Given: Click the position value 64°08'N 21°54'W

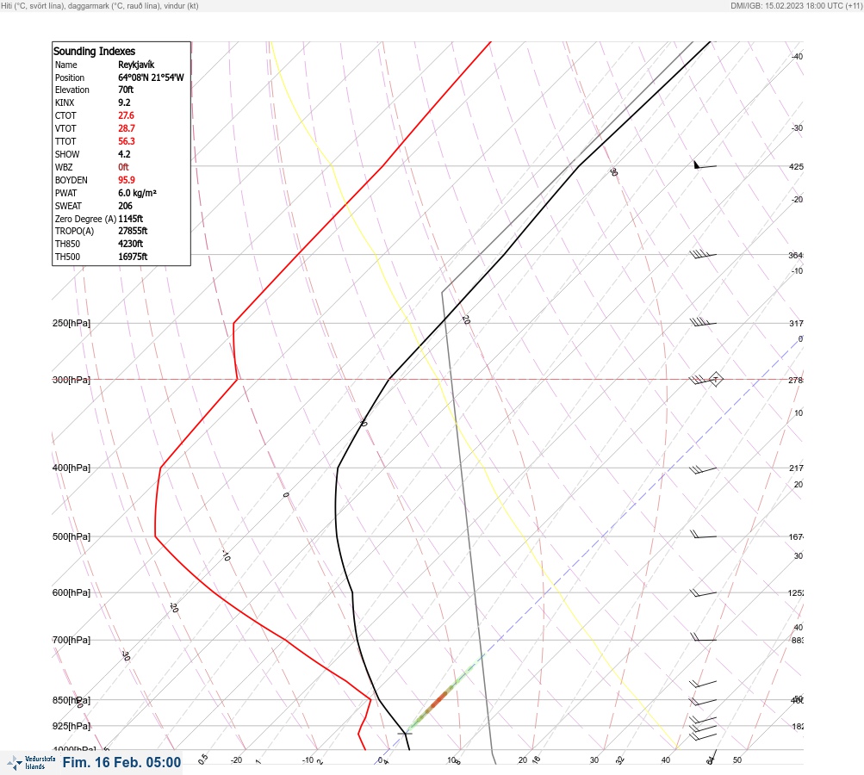Looking at the screenshot, I should [151, 77].
